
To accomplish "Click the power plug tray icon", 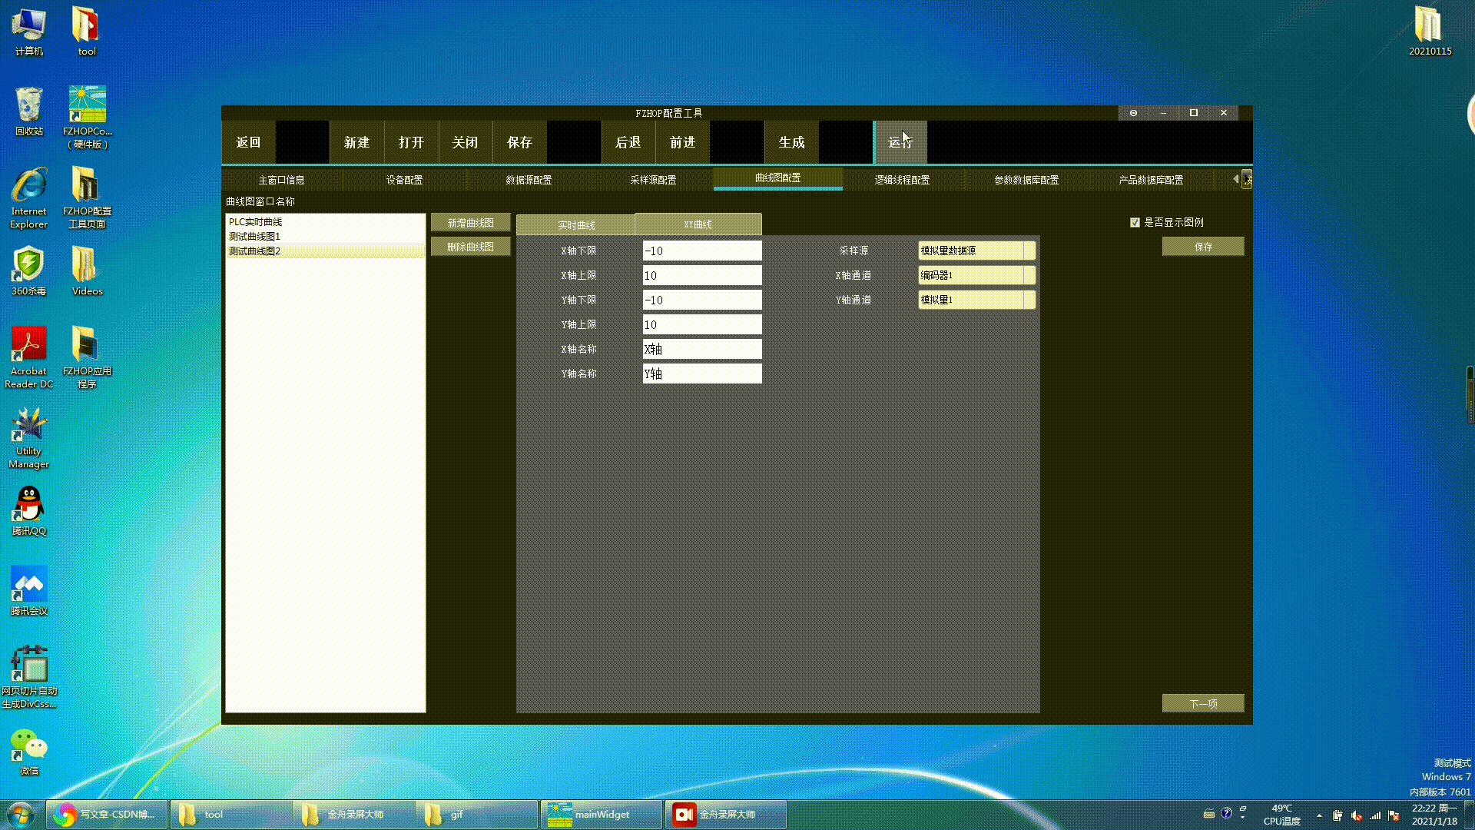I will tap(1337, 815).
